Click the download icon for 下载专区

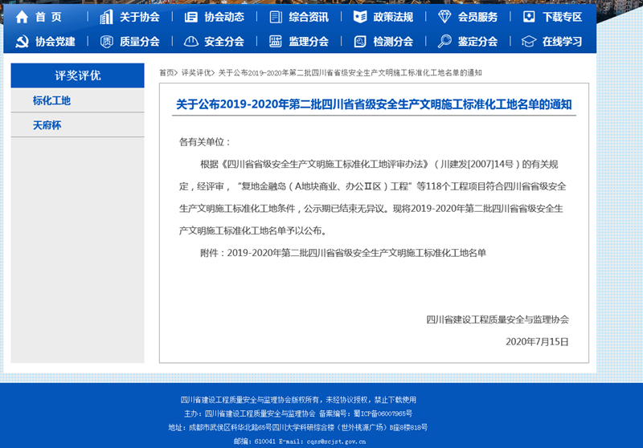[529, 17]
